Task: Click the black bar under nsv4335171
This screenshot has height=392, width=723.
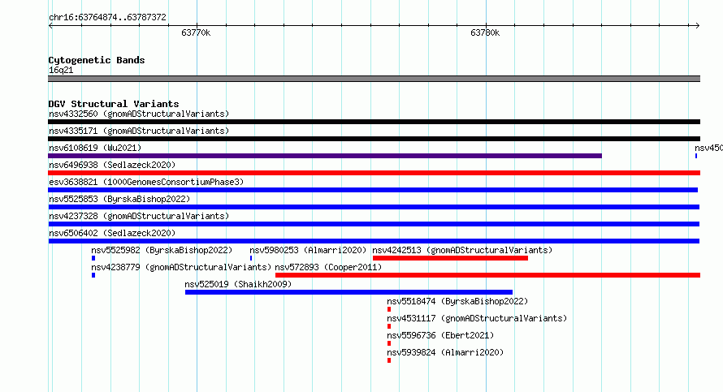Action: click(374, 139)
